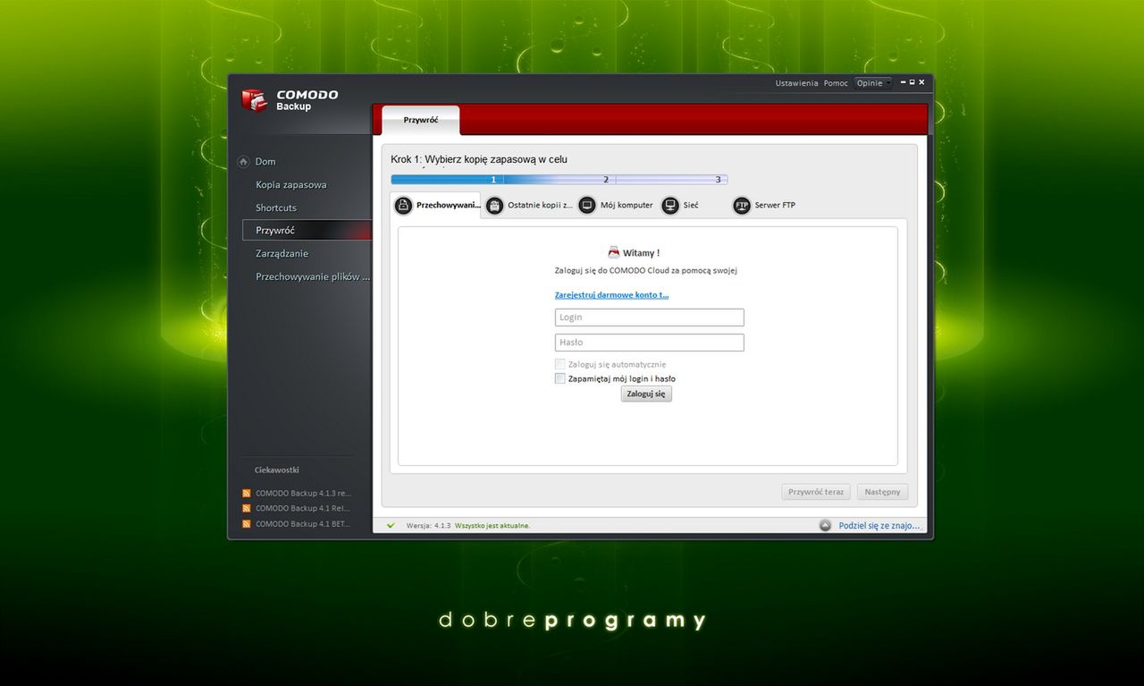Open COMODO Backup 4.1.3 re... news link
This screenshot has width=1144, height=686.
click(x=304, y=493)
